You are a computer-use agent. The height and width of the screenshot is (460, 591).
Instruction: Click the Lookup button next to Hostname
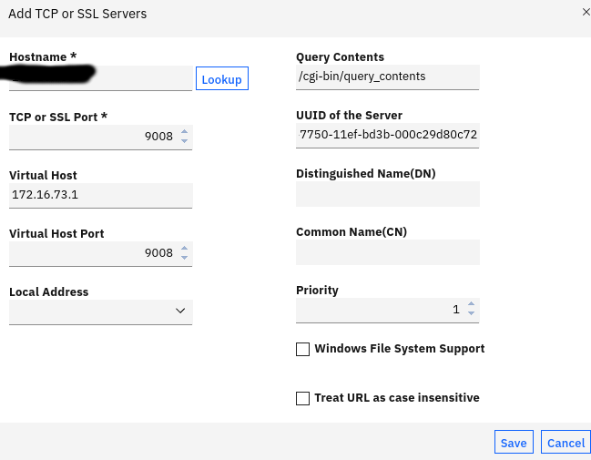tap(221, 79)
